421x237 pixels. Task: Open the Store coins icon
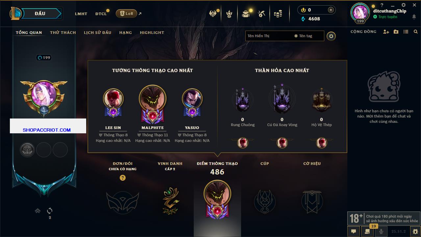point(278,13)
